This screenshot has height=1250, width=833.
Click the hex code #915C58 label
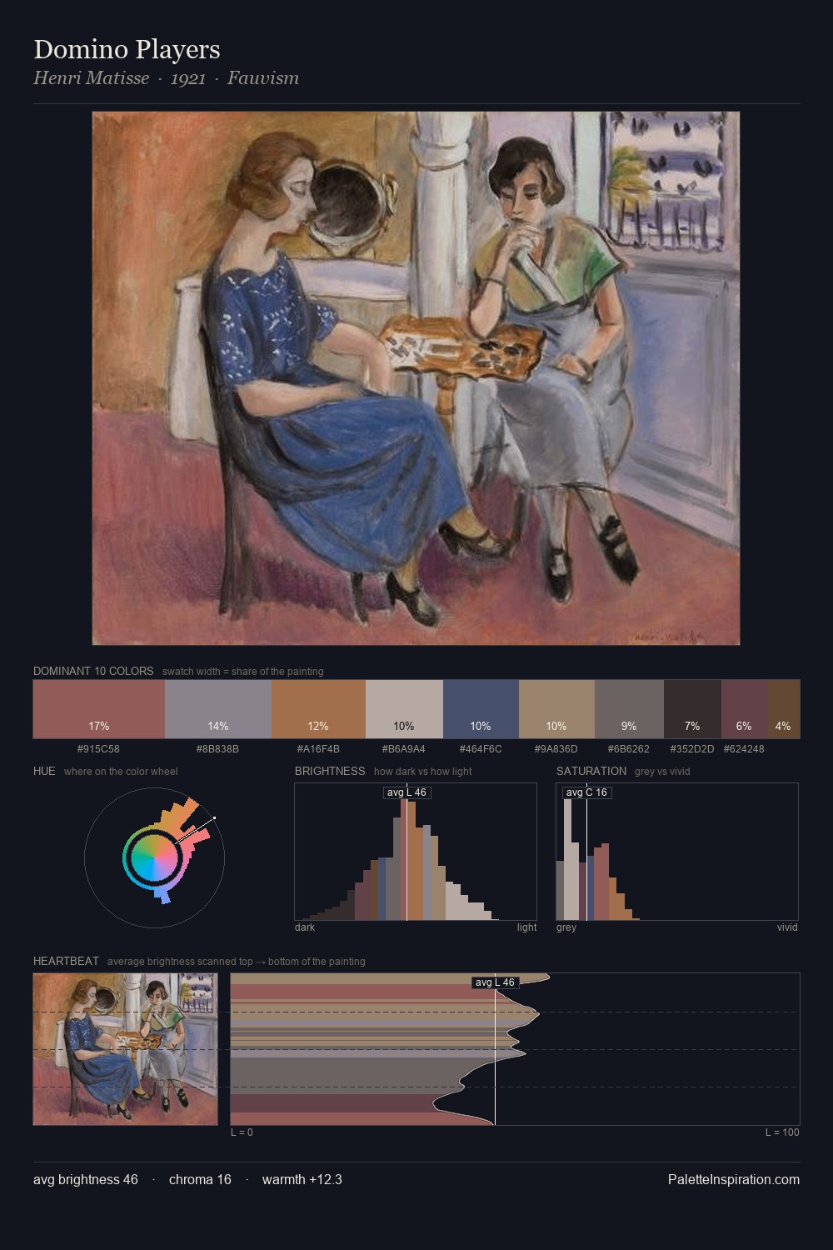tap(98, 748)
